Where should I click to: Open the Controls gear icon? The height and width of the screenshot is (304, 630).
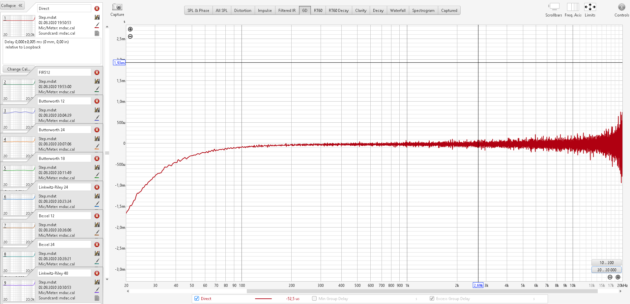pyautogui.click(x=621, y=7)
